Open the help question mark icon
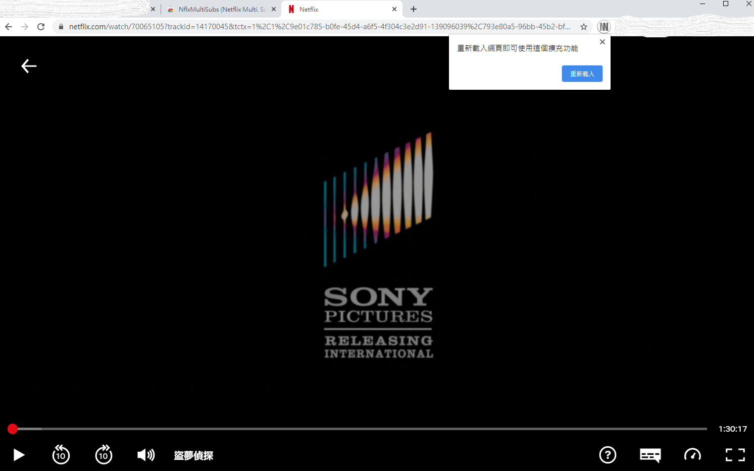 tap(608, 455)
